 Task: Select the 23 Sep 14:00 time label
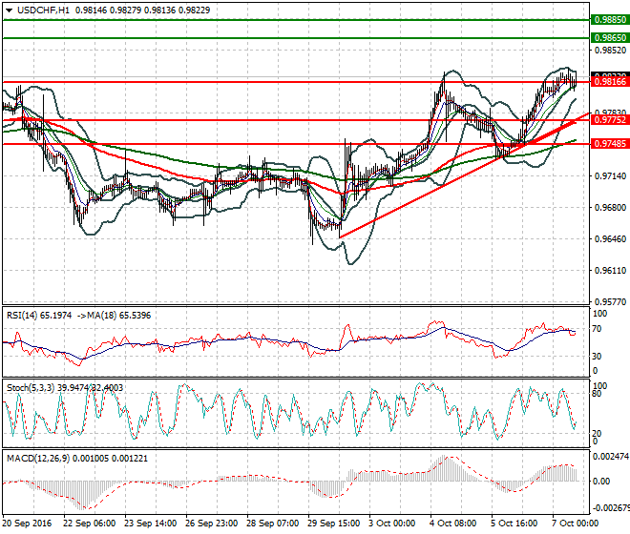150,524
